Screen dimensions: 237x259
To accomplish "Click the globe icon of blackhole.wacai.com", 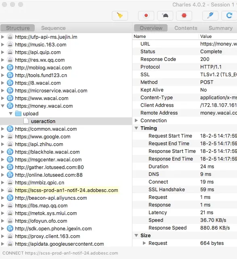I will coord(10,152).
